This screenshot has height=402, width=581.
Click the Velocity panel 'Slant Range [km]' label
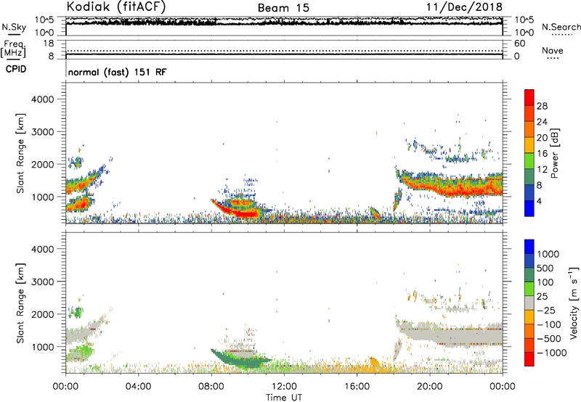tap(20, 303)
